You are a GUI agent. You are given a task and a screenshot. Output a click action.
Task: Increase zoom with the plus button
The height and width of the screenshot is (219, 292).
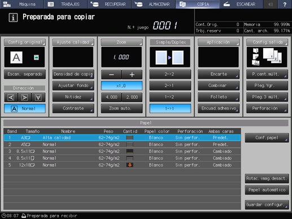pyautogui.click(x=132, y=75)
